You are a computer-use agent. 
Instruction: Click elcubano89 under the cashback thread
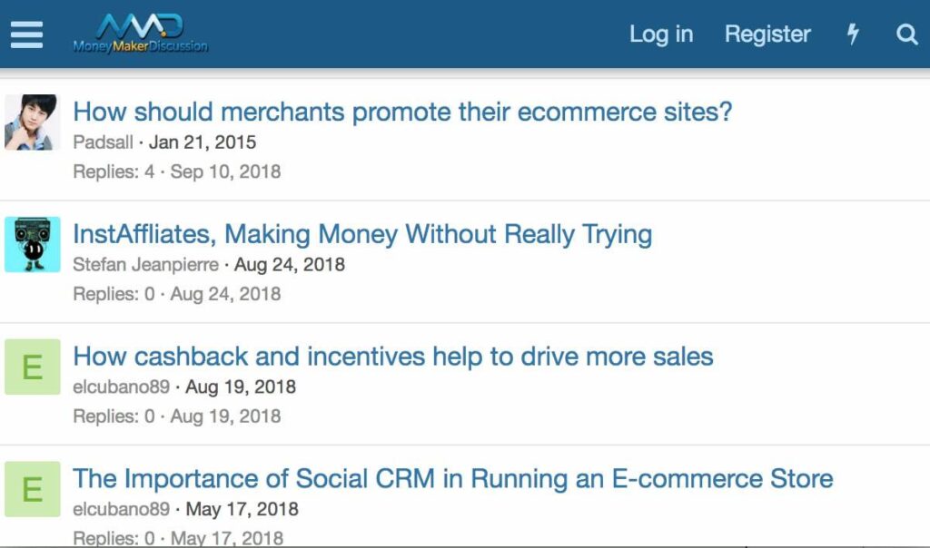(121, 387)
